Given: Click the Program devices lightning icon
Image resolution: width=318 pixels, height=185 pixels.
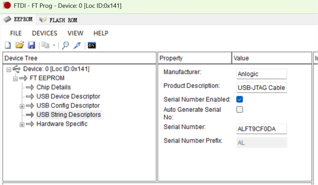Looking at the screenshot, I should [x=77, y=45].
